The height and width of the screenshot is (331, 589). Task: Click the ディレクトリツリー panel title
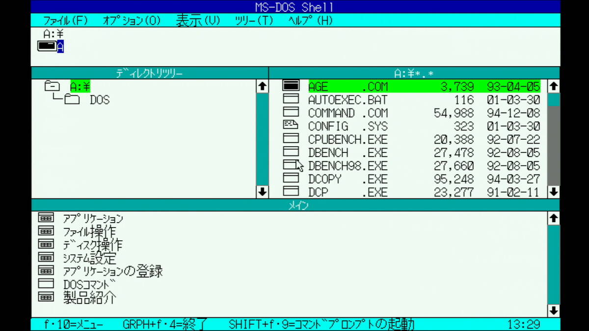150,74
